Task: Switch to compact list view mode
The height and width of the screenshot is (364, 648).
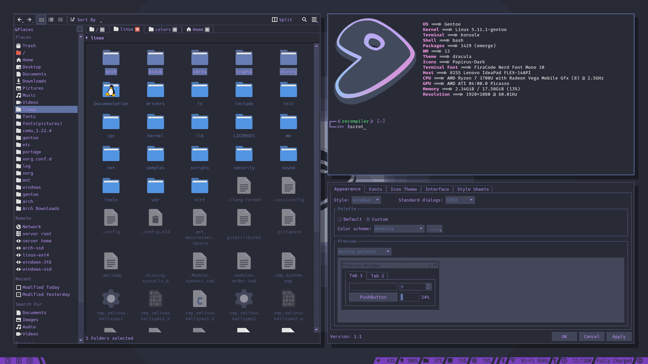Action: coord(51,20)
